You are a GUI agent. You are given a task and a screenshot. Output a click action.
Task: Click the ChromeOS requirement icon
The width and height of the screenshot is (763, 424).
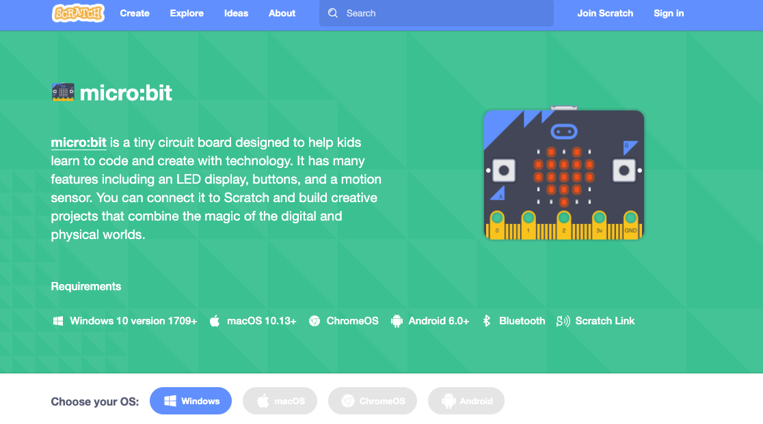coord(314,321)
